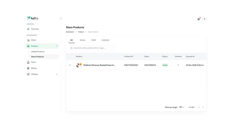Open the rows per page dropdown
Viewport: 235px width, 132px height.
[182, 107]
